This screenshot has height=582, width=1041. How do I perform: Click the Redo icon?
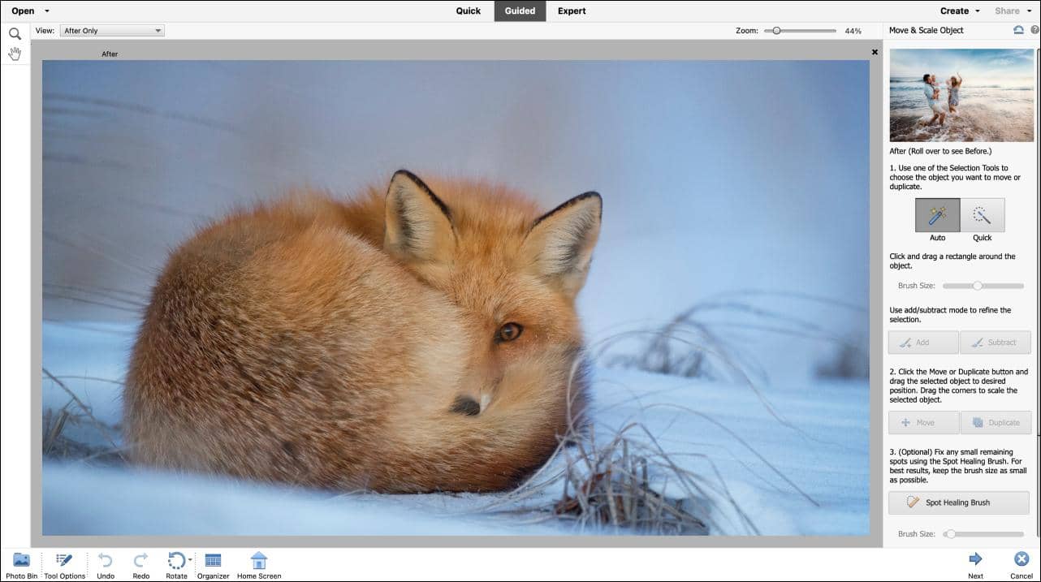pos(140,559)
